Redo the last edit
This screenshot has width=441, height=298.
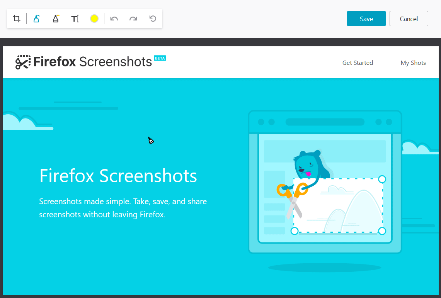tap(133, 19)
